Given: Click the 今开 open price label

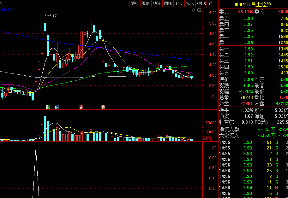Looking at the screenshot, I should click(x=259, y=79).
